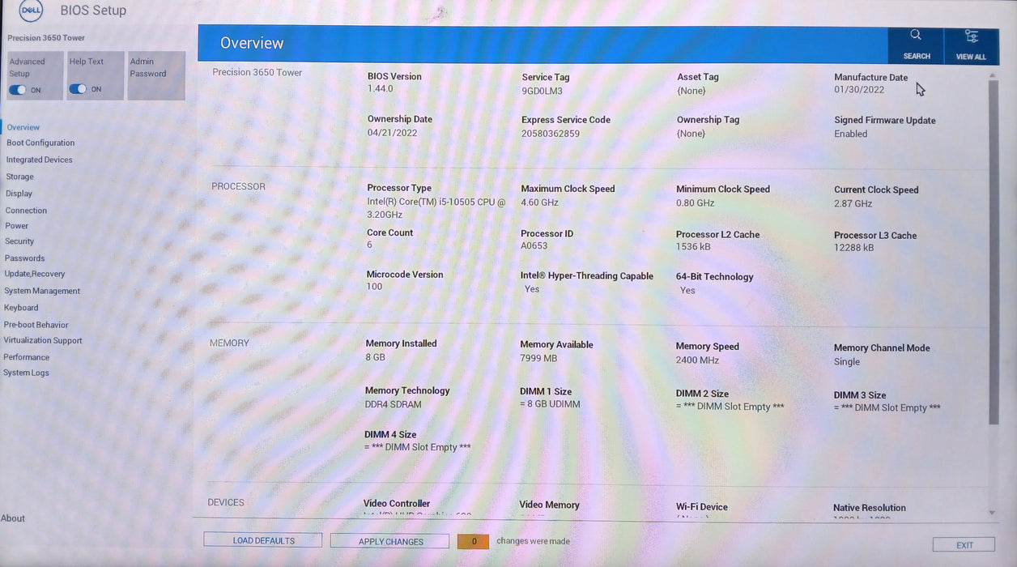Click the Processor L2 Cache 1536 kB
The height and width of the screenshot is (567, 1017).
[693, 247]
